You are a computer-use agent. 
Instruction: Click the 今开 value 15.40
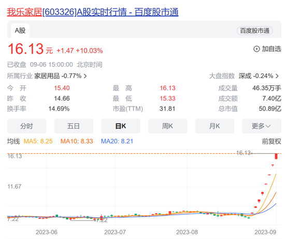[62, 88]
